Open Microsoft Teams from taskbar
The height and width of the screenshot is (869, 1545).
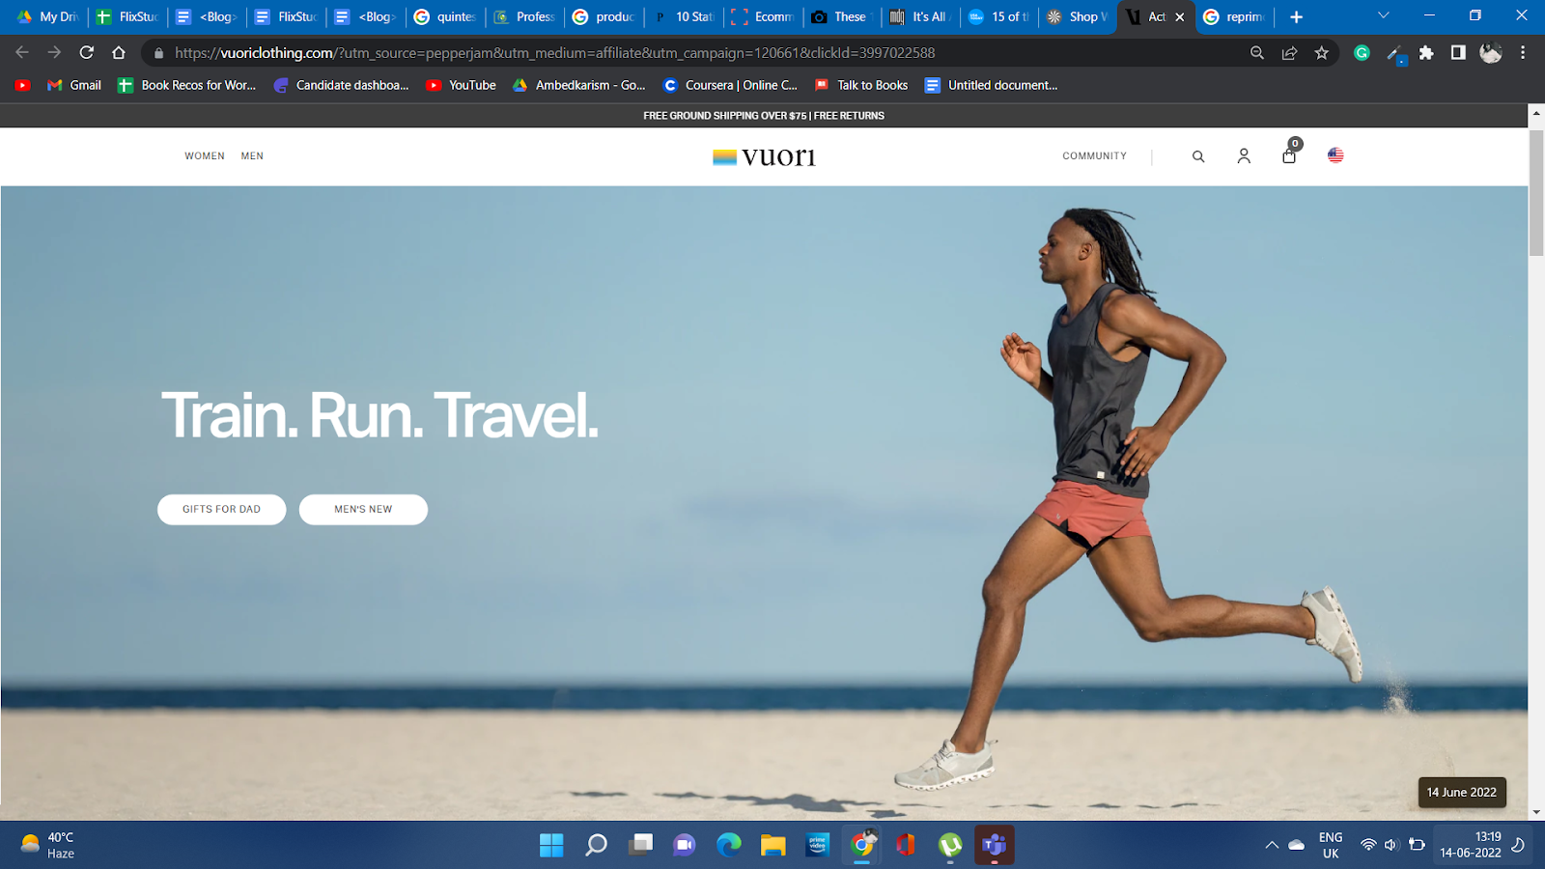pyautogui.click(x=995, y=845)
